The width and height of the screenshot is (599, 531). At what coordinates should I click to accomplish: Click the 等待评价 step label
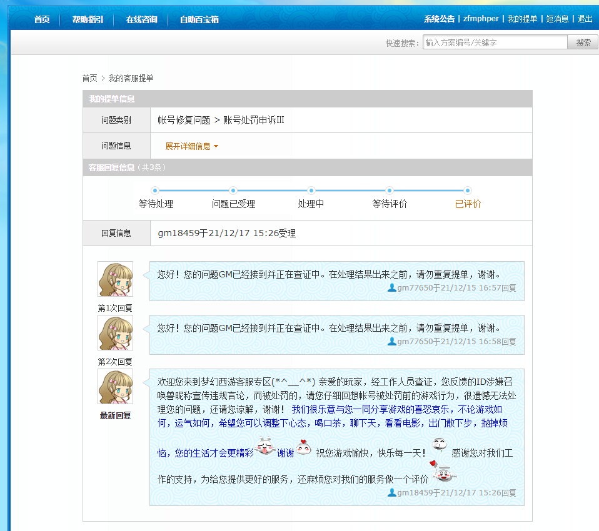click(x=390, y=204)
